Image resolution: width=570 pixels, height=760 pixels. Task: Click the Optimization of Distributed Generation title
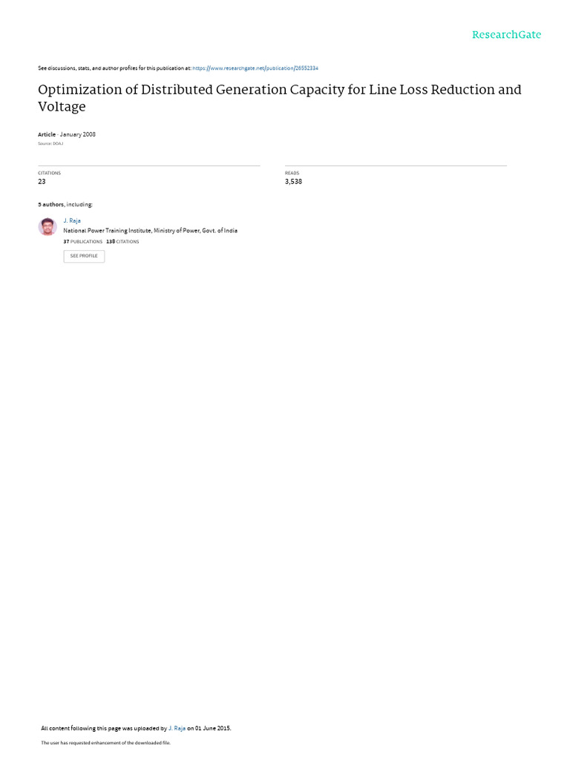[x=280, y=98]
